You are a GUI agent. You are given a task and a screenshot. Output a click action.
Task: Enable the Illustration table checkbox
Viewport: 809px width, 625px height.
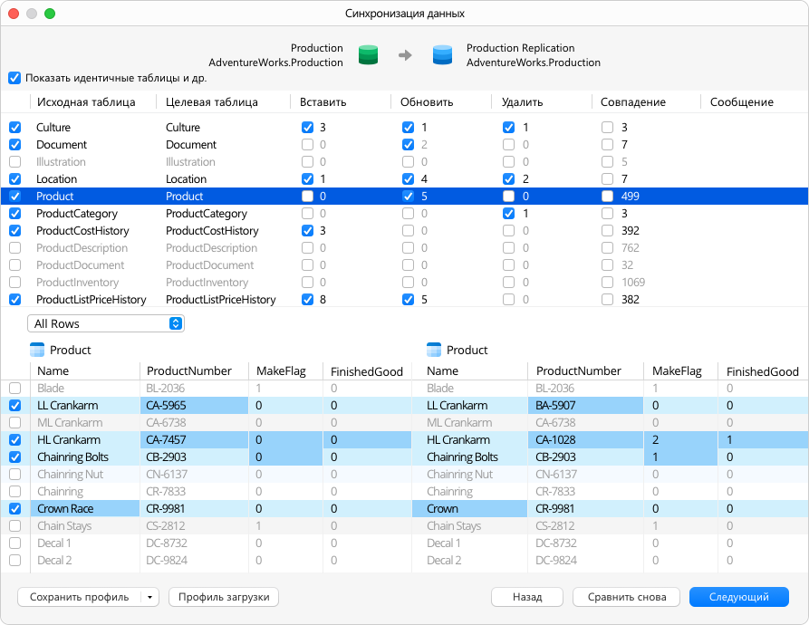click(x=15, y=162)
